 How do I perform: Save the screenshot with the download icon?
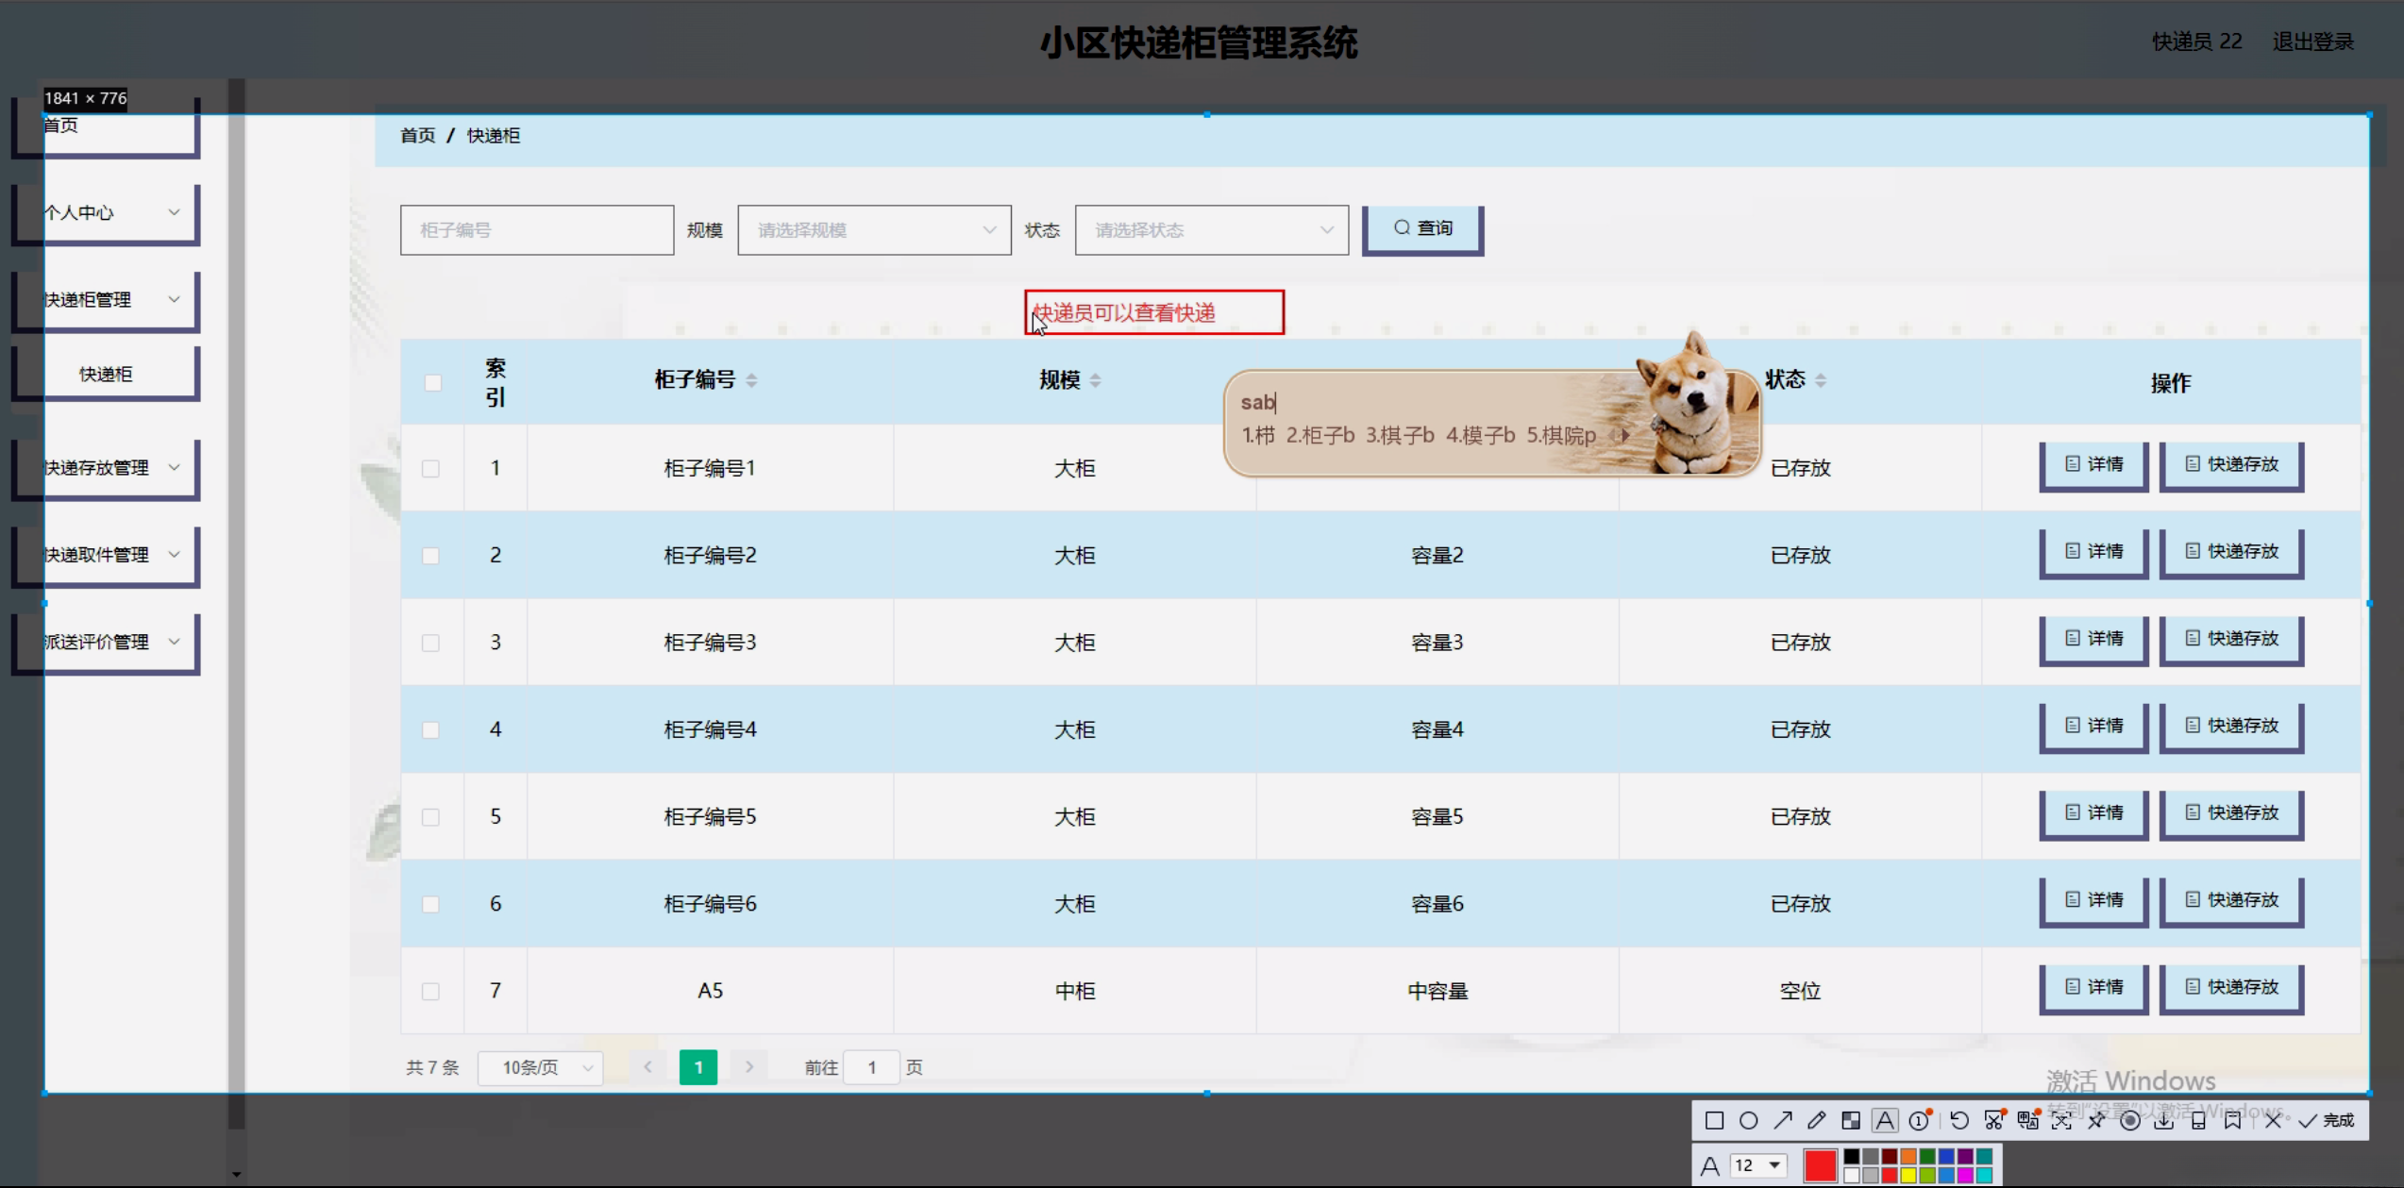click(x=2163, y=1120)
